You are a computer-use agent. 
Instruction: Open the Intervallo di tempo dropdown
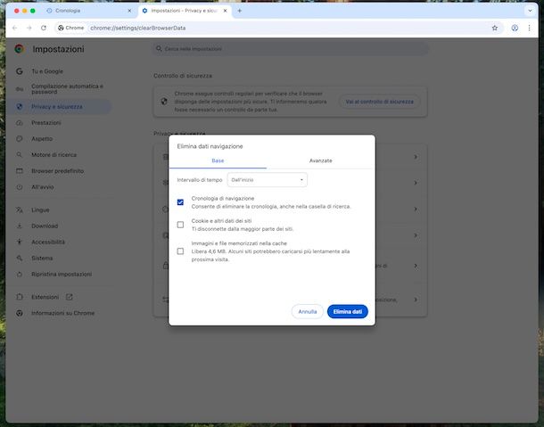coord(267,180)
